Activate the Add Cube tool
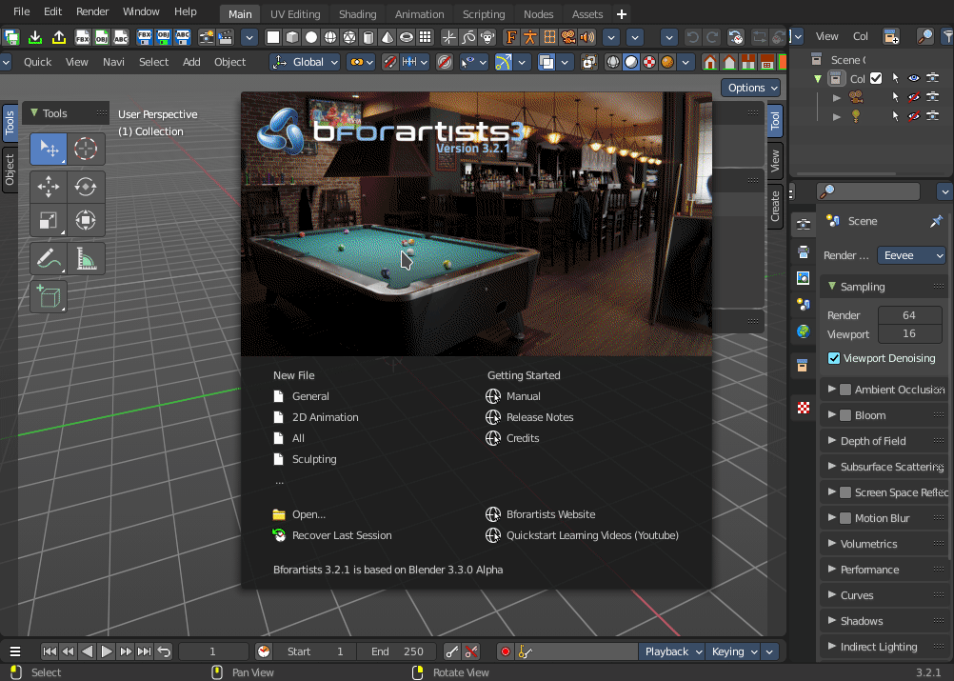Screen dimensions: 954x681 coord(48,296)
